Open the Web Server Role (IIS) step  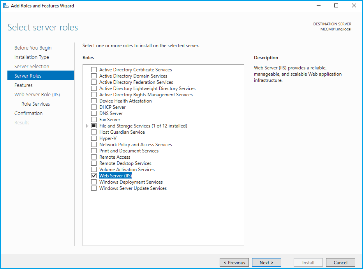tap(37, 95)
